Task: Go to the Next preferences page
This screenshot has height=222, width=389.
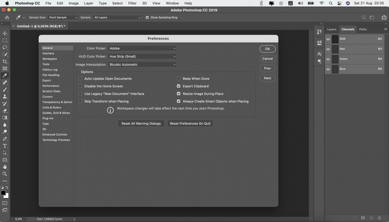Action: [267, 78]
